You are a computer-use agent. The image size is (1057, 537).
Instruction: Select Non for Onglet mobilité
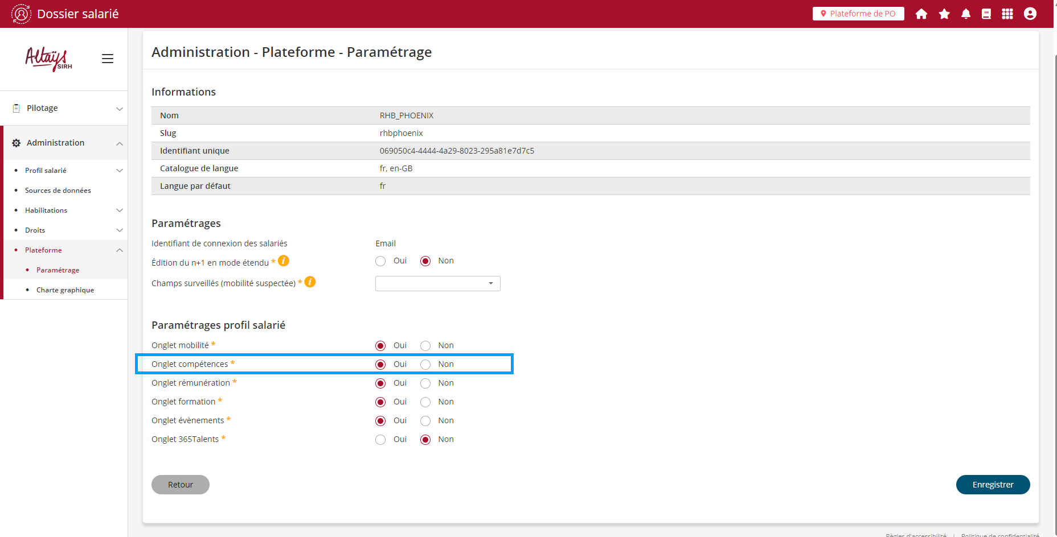[x=425, y=346]
